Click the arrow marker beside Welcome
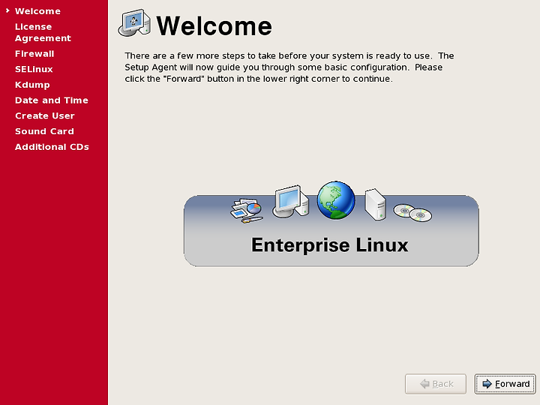The height and width of the screenshot is (405, 540). [x=7, y=10]
